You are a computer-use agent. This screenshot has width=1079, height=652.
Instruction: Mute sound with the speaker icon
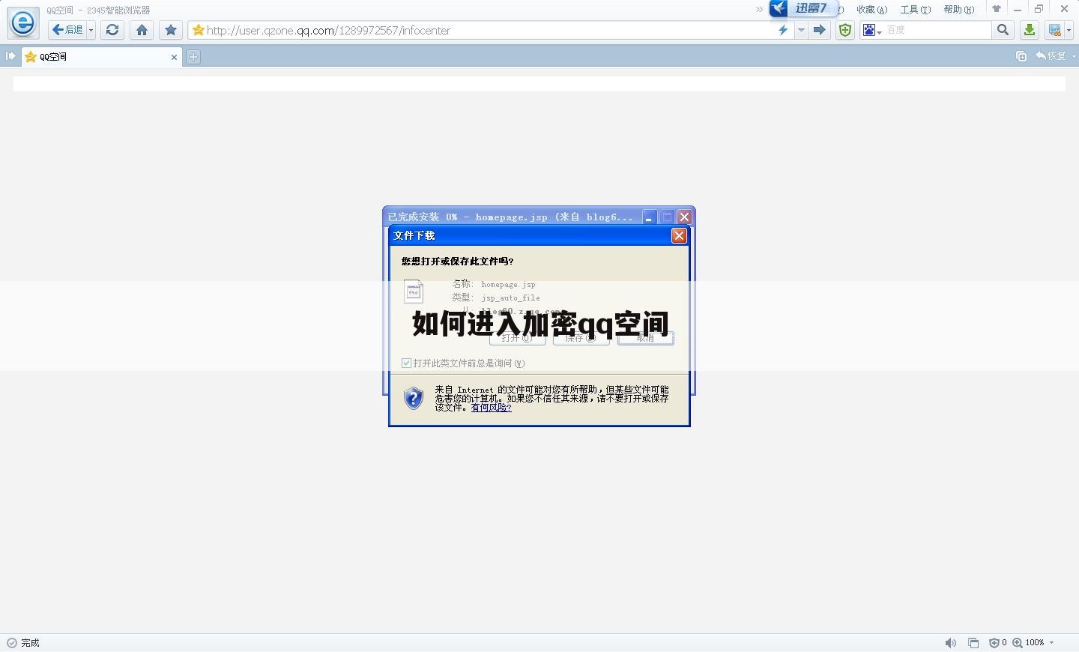950,643
